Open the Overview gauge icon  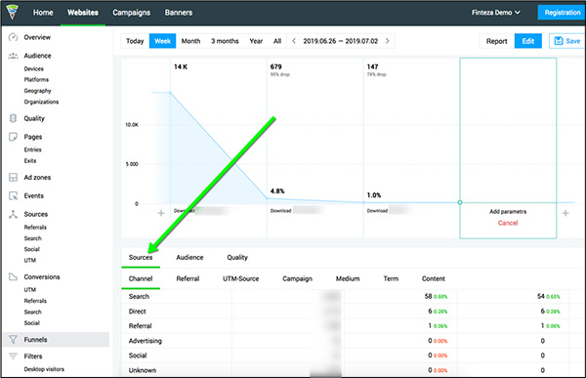(13, 37)
